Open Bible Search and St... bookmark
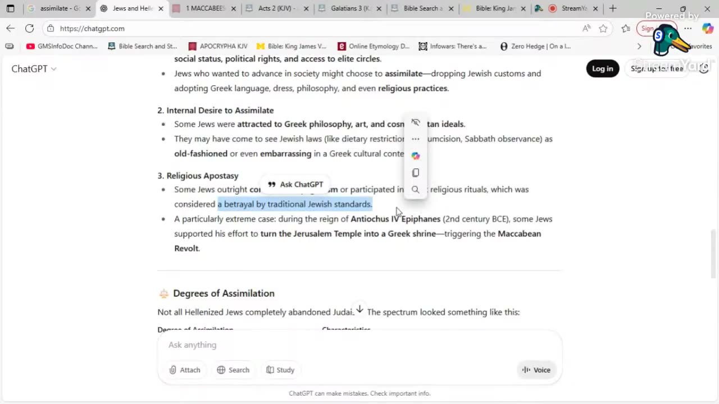This screenshot has width=719, height=404. pyautogui.click(x=142, y=47)
